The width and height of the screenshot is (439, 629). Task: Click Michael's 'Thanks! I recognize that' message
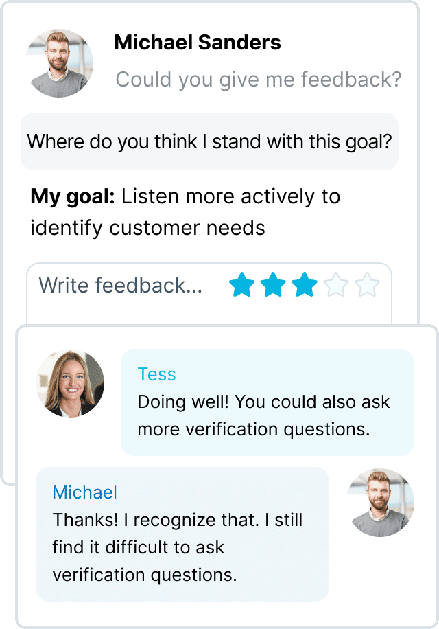(x=182, y=534)
